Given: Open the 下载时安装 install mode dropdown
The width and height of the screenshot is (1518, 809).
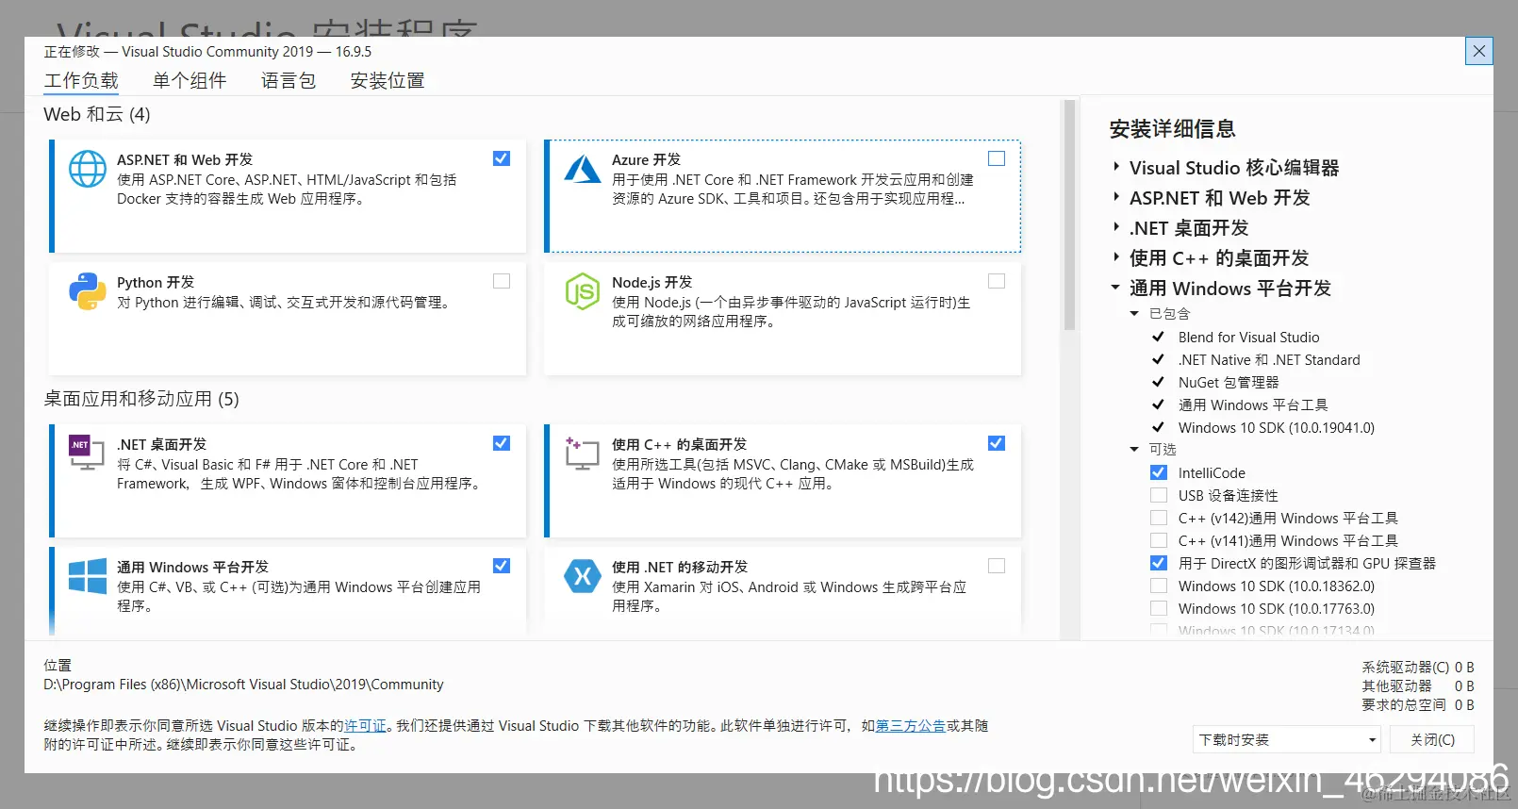Looking at the screenshot, I should 1287,739.
